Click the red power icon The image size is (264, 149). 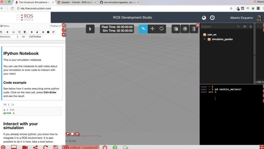click(x=105, y=147)
